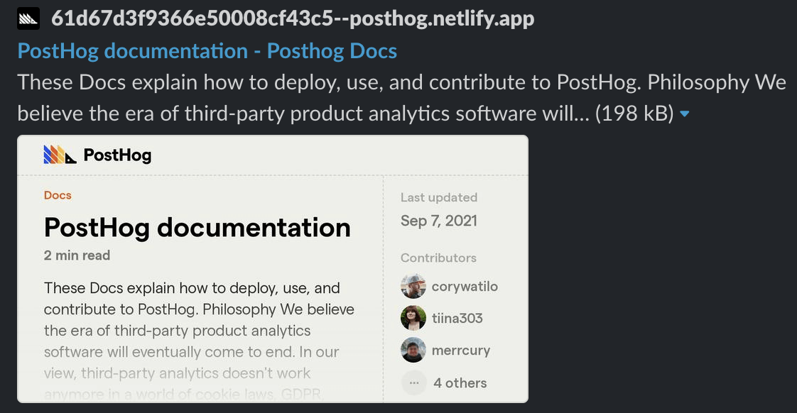Click the "Contributors" section heading
The height and width of the screenshot is (413, 797).
click(438, 258)
